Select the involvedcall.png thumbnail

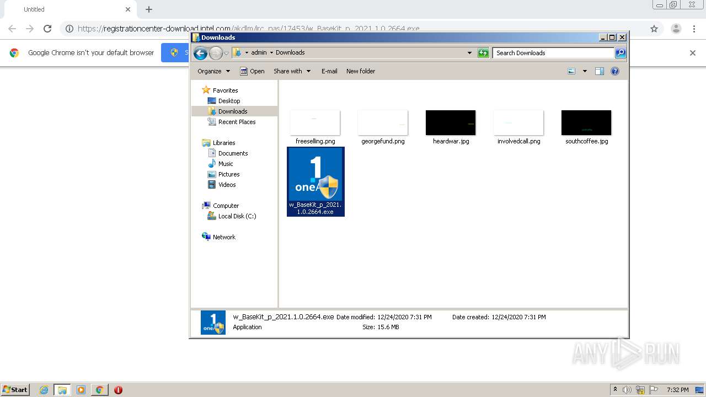518,123
